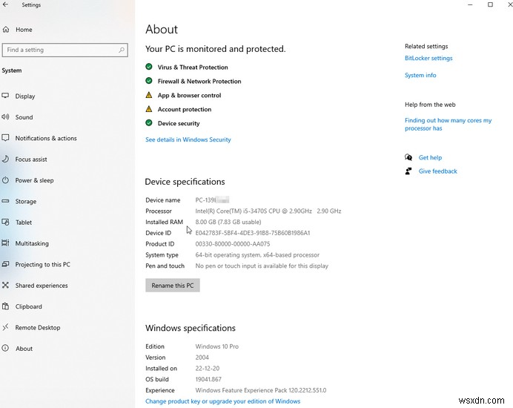This screenshot has height=408, width=513.
Task: Click the System info link
Action: pos(420,76)
